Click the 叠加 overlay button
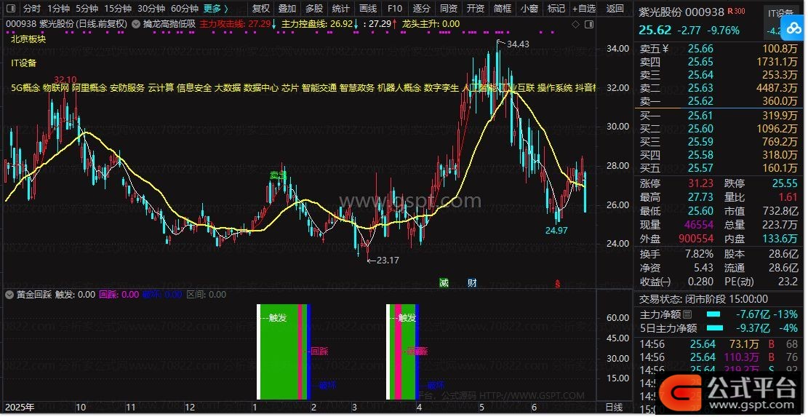This screenshot has height=417, width=808. pyautogui.click(x=287, y=8)
